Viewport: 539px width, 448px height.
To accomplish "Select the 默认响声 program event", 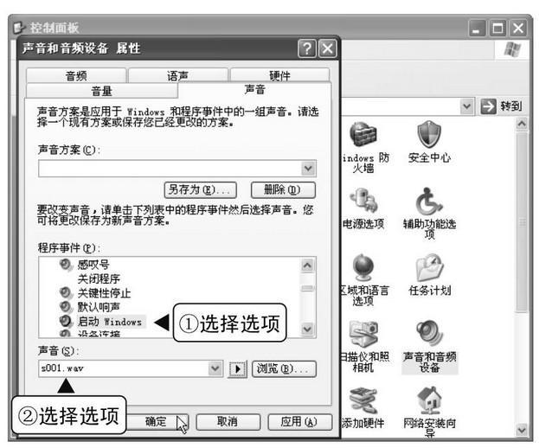I will click(99, 307).
